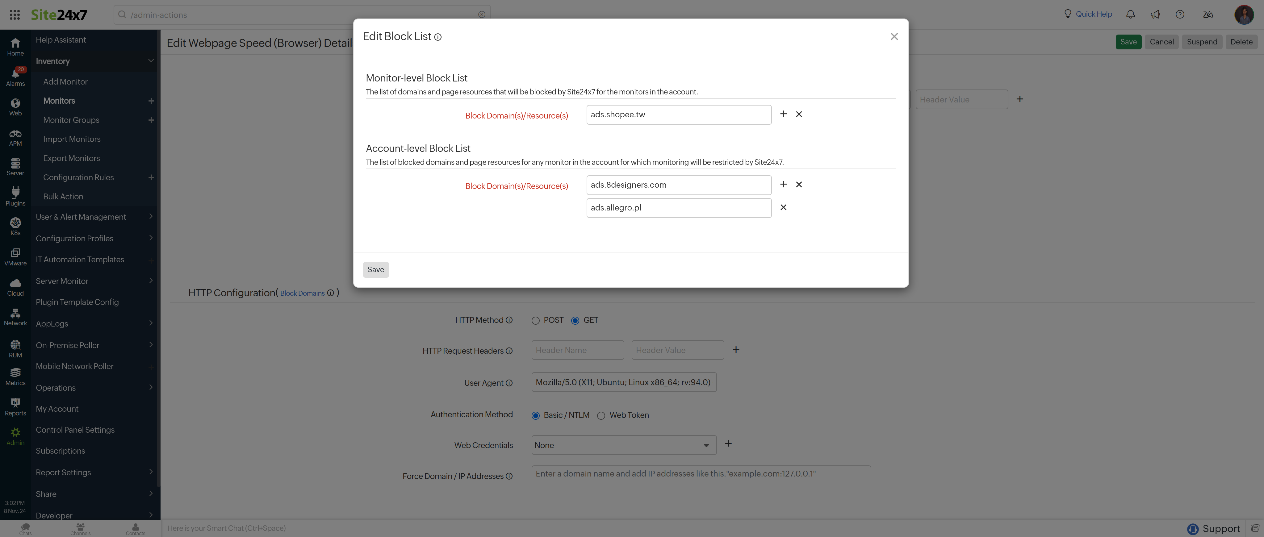The width and height of the screenshot is (1264, 537).
Task: Open the Web Credentials dropdown
Action: (x=623, y=445)
